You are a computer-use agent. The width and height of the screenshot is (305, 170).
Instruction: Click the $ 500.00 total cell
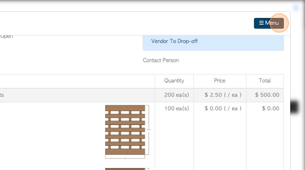tap(267, 95)
